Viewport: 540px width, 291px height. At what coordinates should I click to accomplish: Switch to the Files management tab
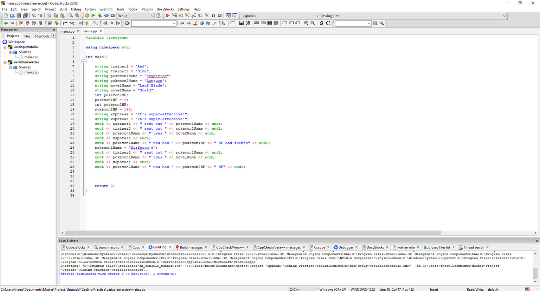(27, 36)
